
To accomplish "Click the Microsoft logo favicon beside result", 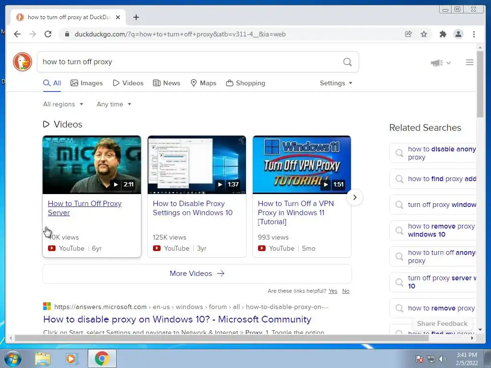I will pyautogui.click(x=47, y=306).
